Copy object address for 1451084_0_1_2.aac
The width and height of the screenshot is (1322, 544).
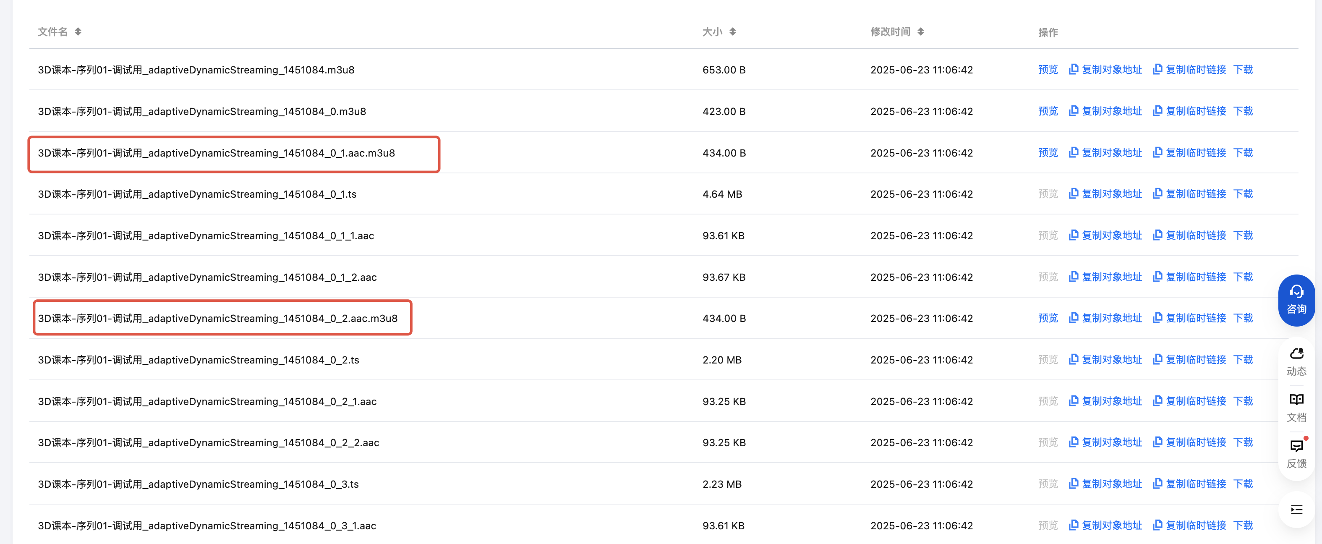click(1111, 277)
